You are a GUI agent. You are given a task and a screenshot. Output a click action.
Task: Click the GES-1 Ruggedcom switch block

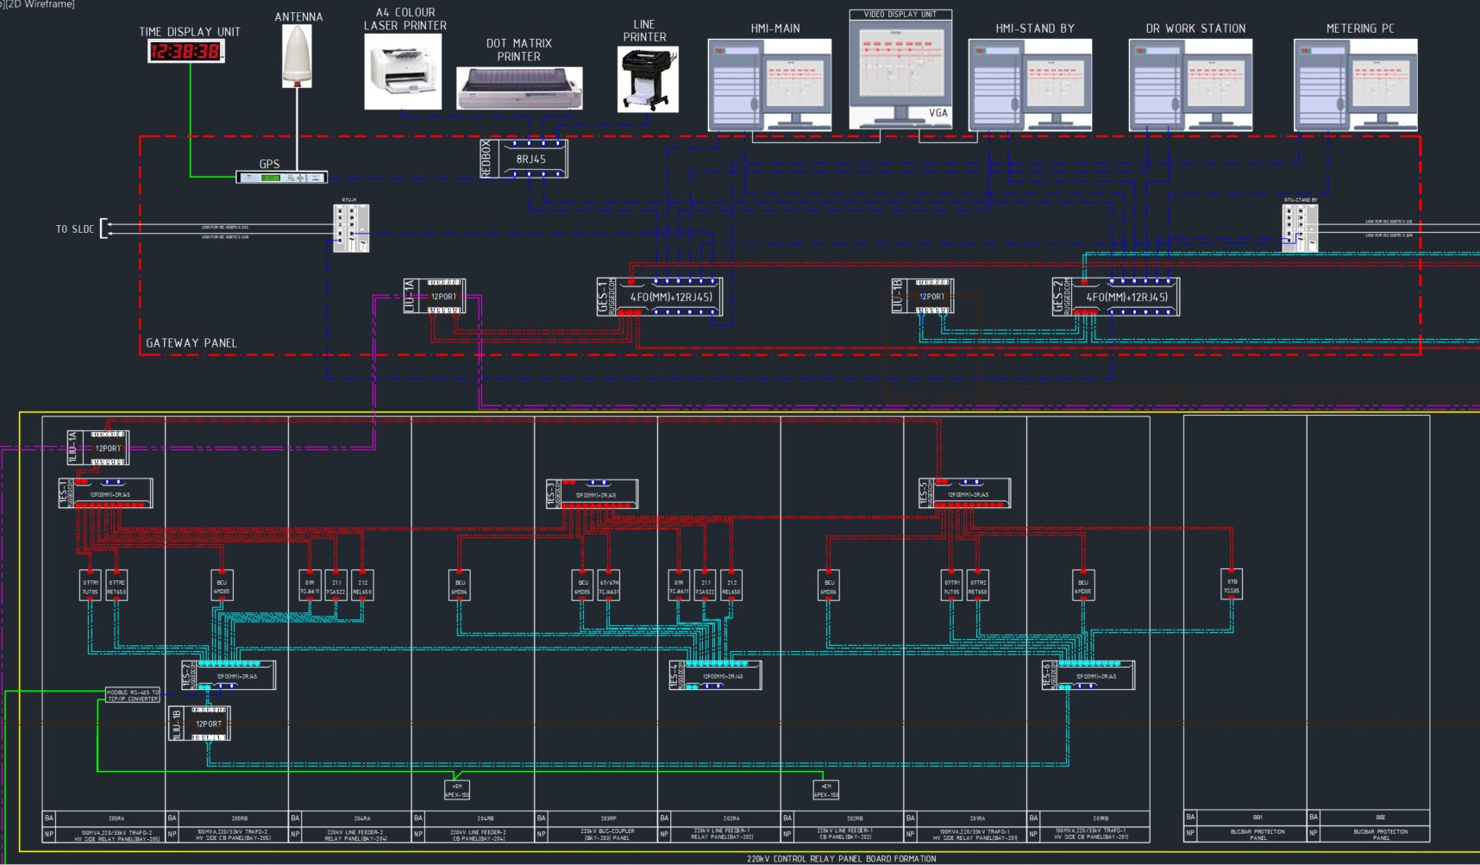(x=661, y=297)
